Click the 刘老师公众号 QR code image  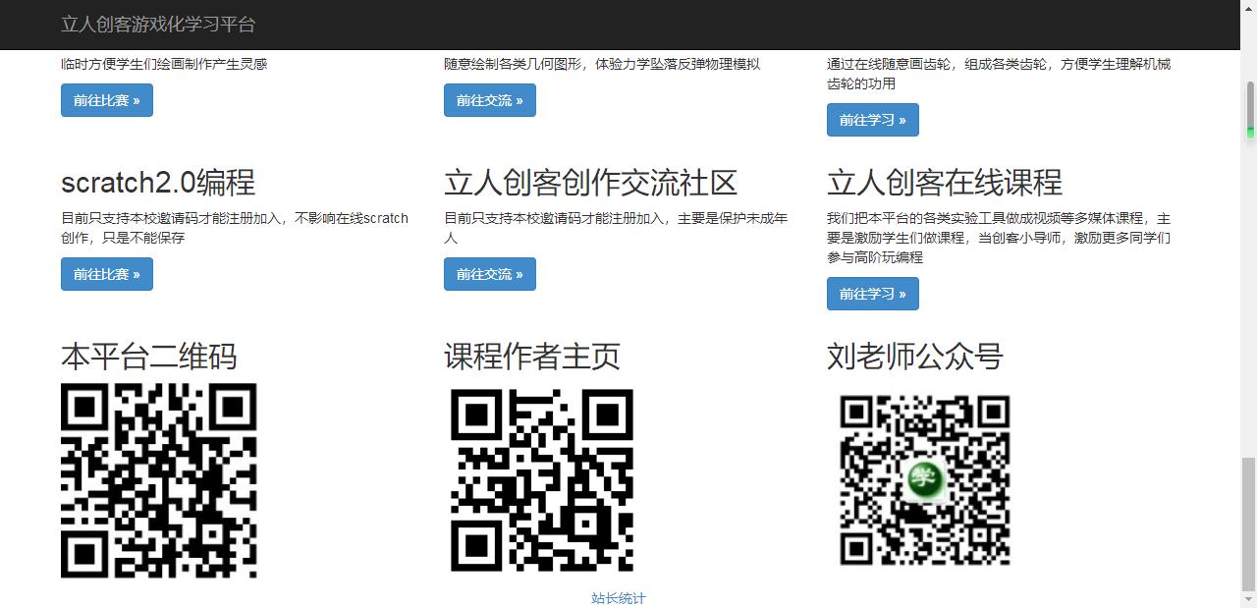pyautogui.click(x=925, y=480)
